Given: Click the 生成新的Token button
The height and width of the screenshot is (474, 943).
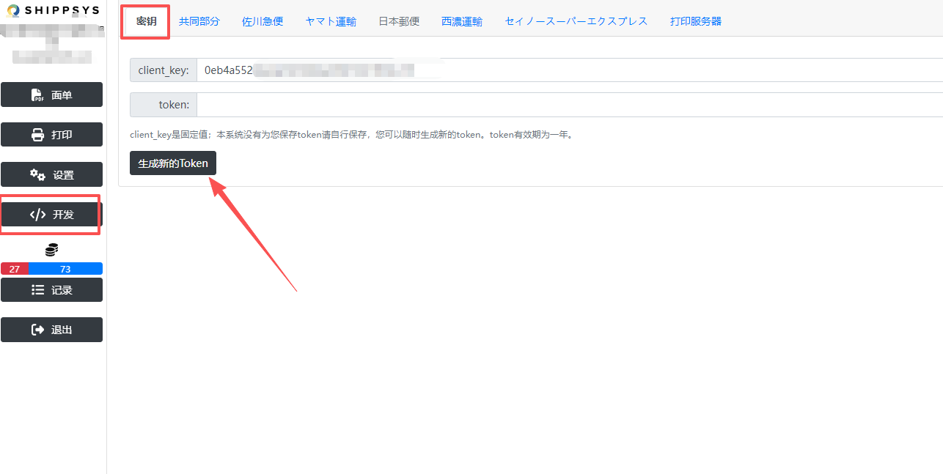Looking at the screenshot, I should pos(173,163).
